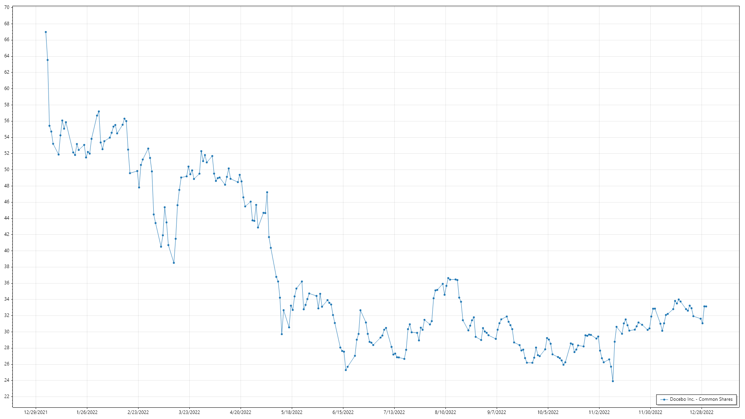Click the June trough point near 25.3
Viewport: 745px width, 419px height.
click(346, 370)
